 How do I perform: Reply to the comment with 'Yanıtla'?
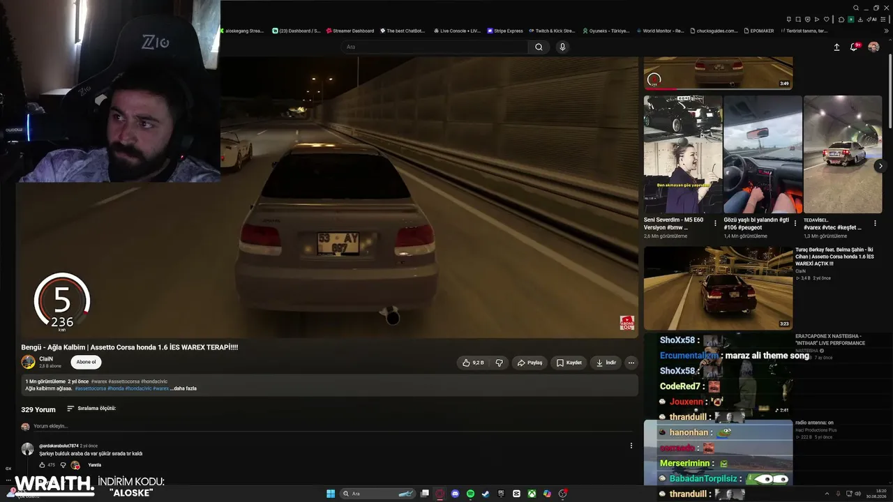click(x=95, y=465)
